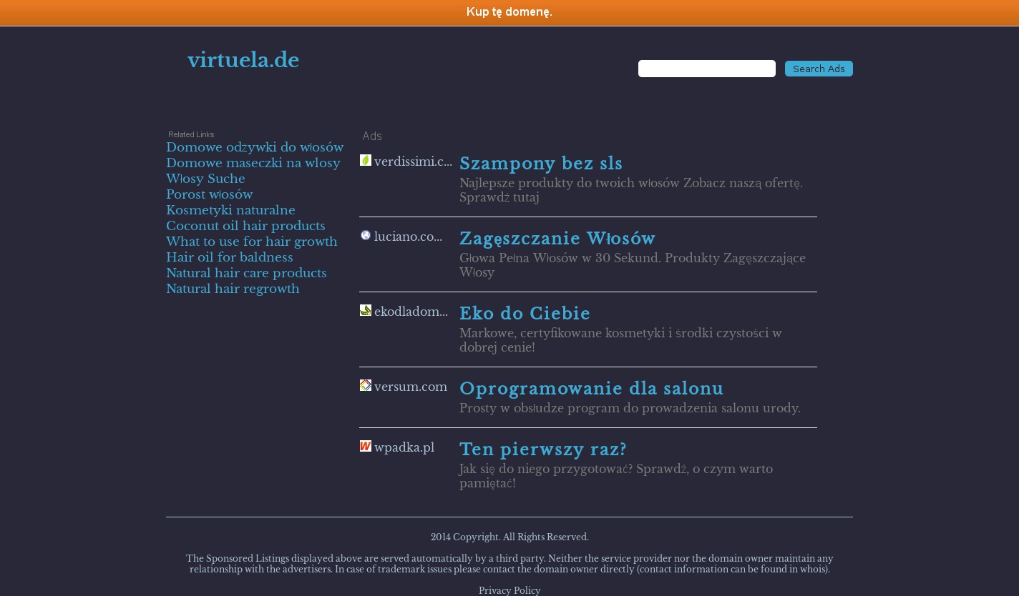The width and height of the screenshot is (1019, 596).
Task: Click the Search Ads button
Action: click(x=819, y=69)
